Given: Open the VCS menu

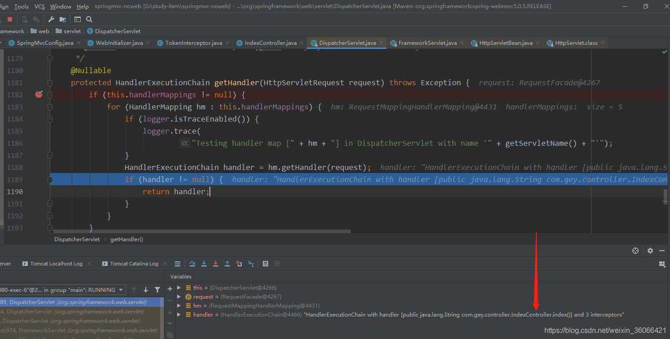Looking at the screenshot, I should pyautogui.click(x=39, y=6).
